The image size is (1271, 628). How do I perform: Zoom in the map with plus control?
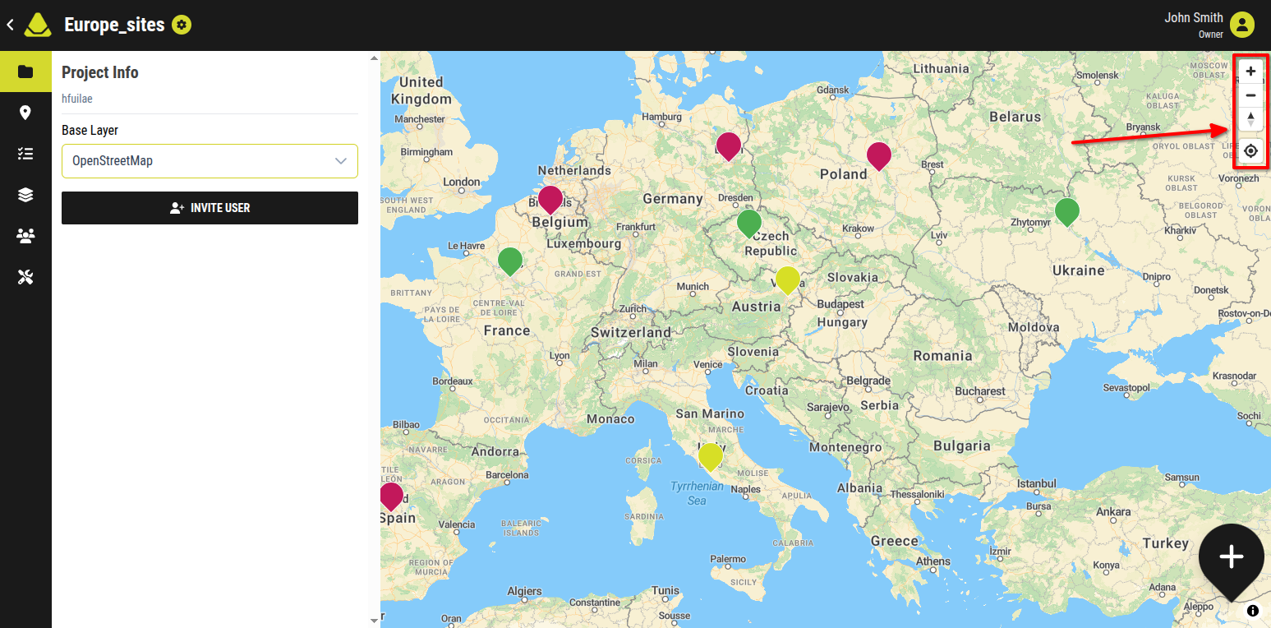1250,72
